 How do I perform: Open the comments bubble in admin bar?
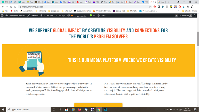42,16
